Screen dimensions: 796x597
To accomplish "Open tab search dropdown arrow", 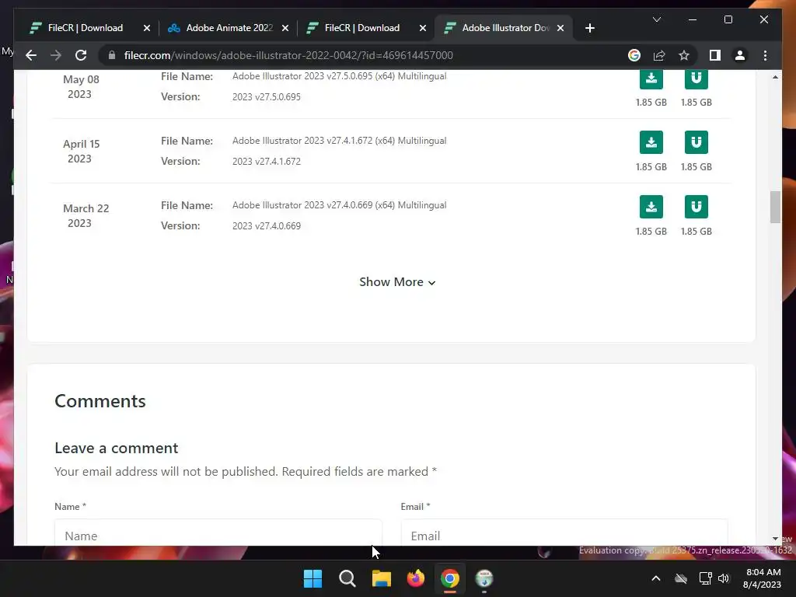I will coord(656,19).
